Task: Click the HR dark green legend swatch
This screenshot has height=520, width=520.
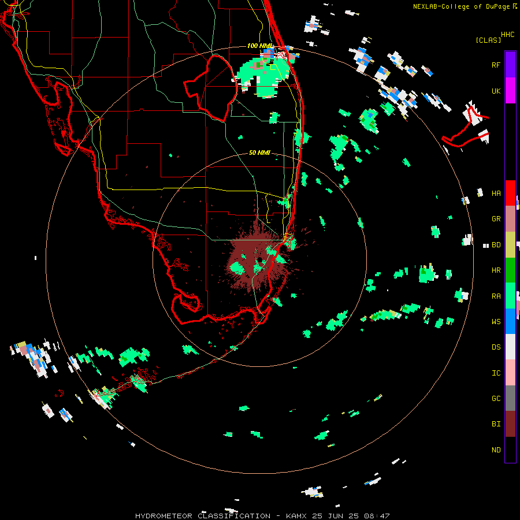Action: [510, 270]
